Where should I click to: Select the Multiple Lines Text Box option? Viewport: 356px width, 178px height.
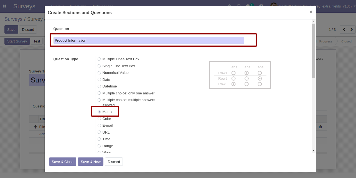click(99, 59)
